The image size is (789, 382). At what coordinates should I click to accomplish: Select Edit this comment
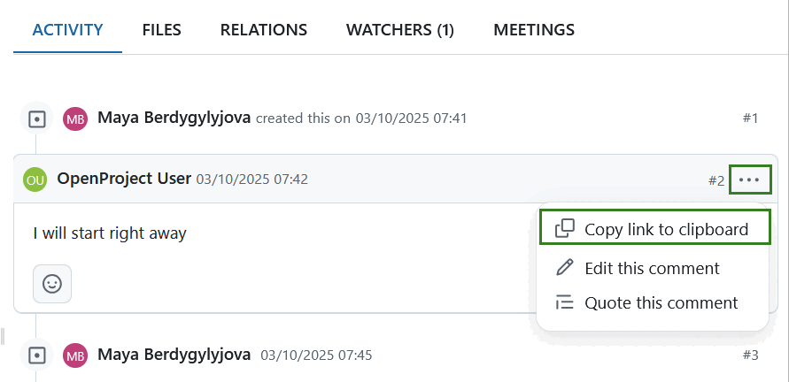652,268
